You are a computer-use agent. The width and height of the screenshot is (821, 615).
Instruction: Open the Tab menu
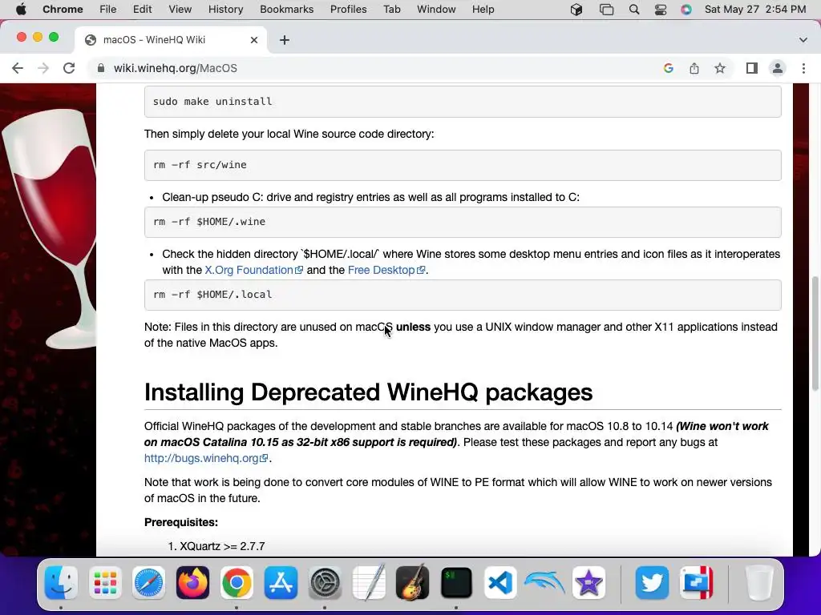(x=391, y=10)
